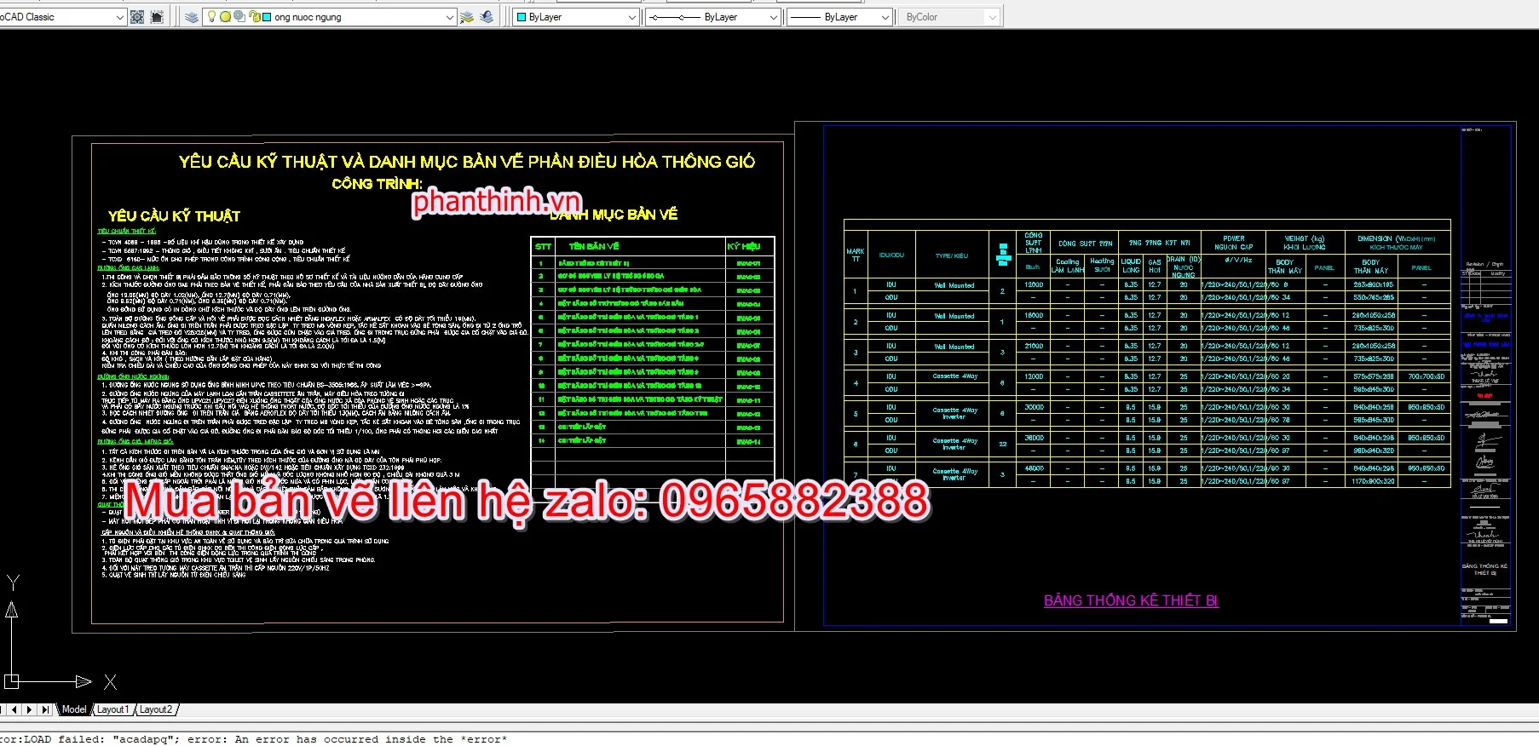Select 'Cassette 4Way' text in row 4
This screenshot has height=746, width=1539.
tap(954, 376)
